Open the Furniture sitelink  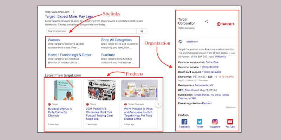108,55
